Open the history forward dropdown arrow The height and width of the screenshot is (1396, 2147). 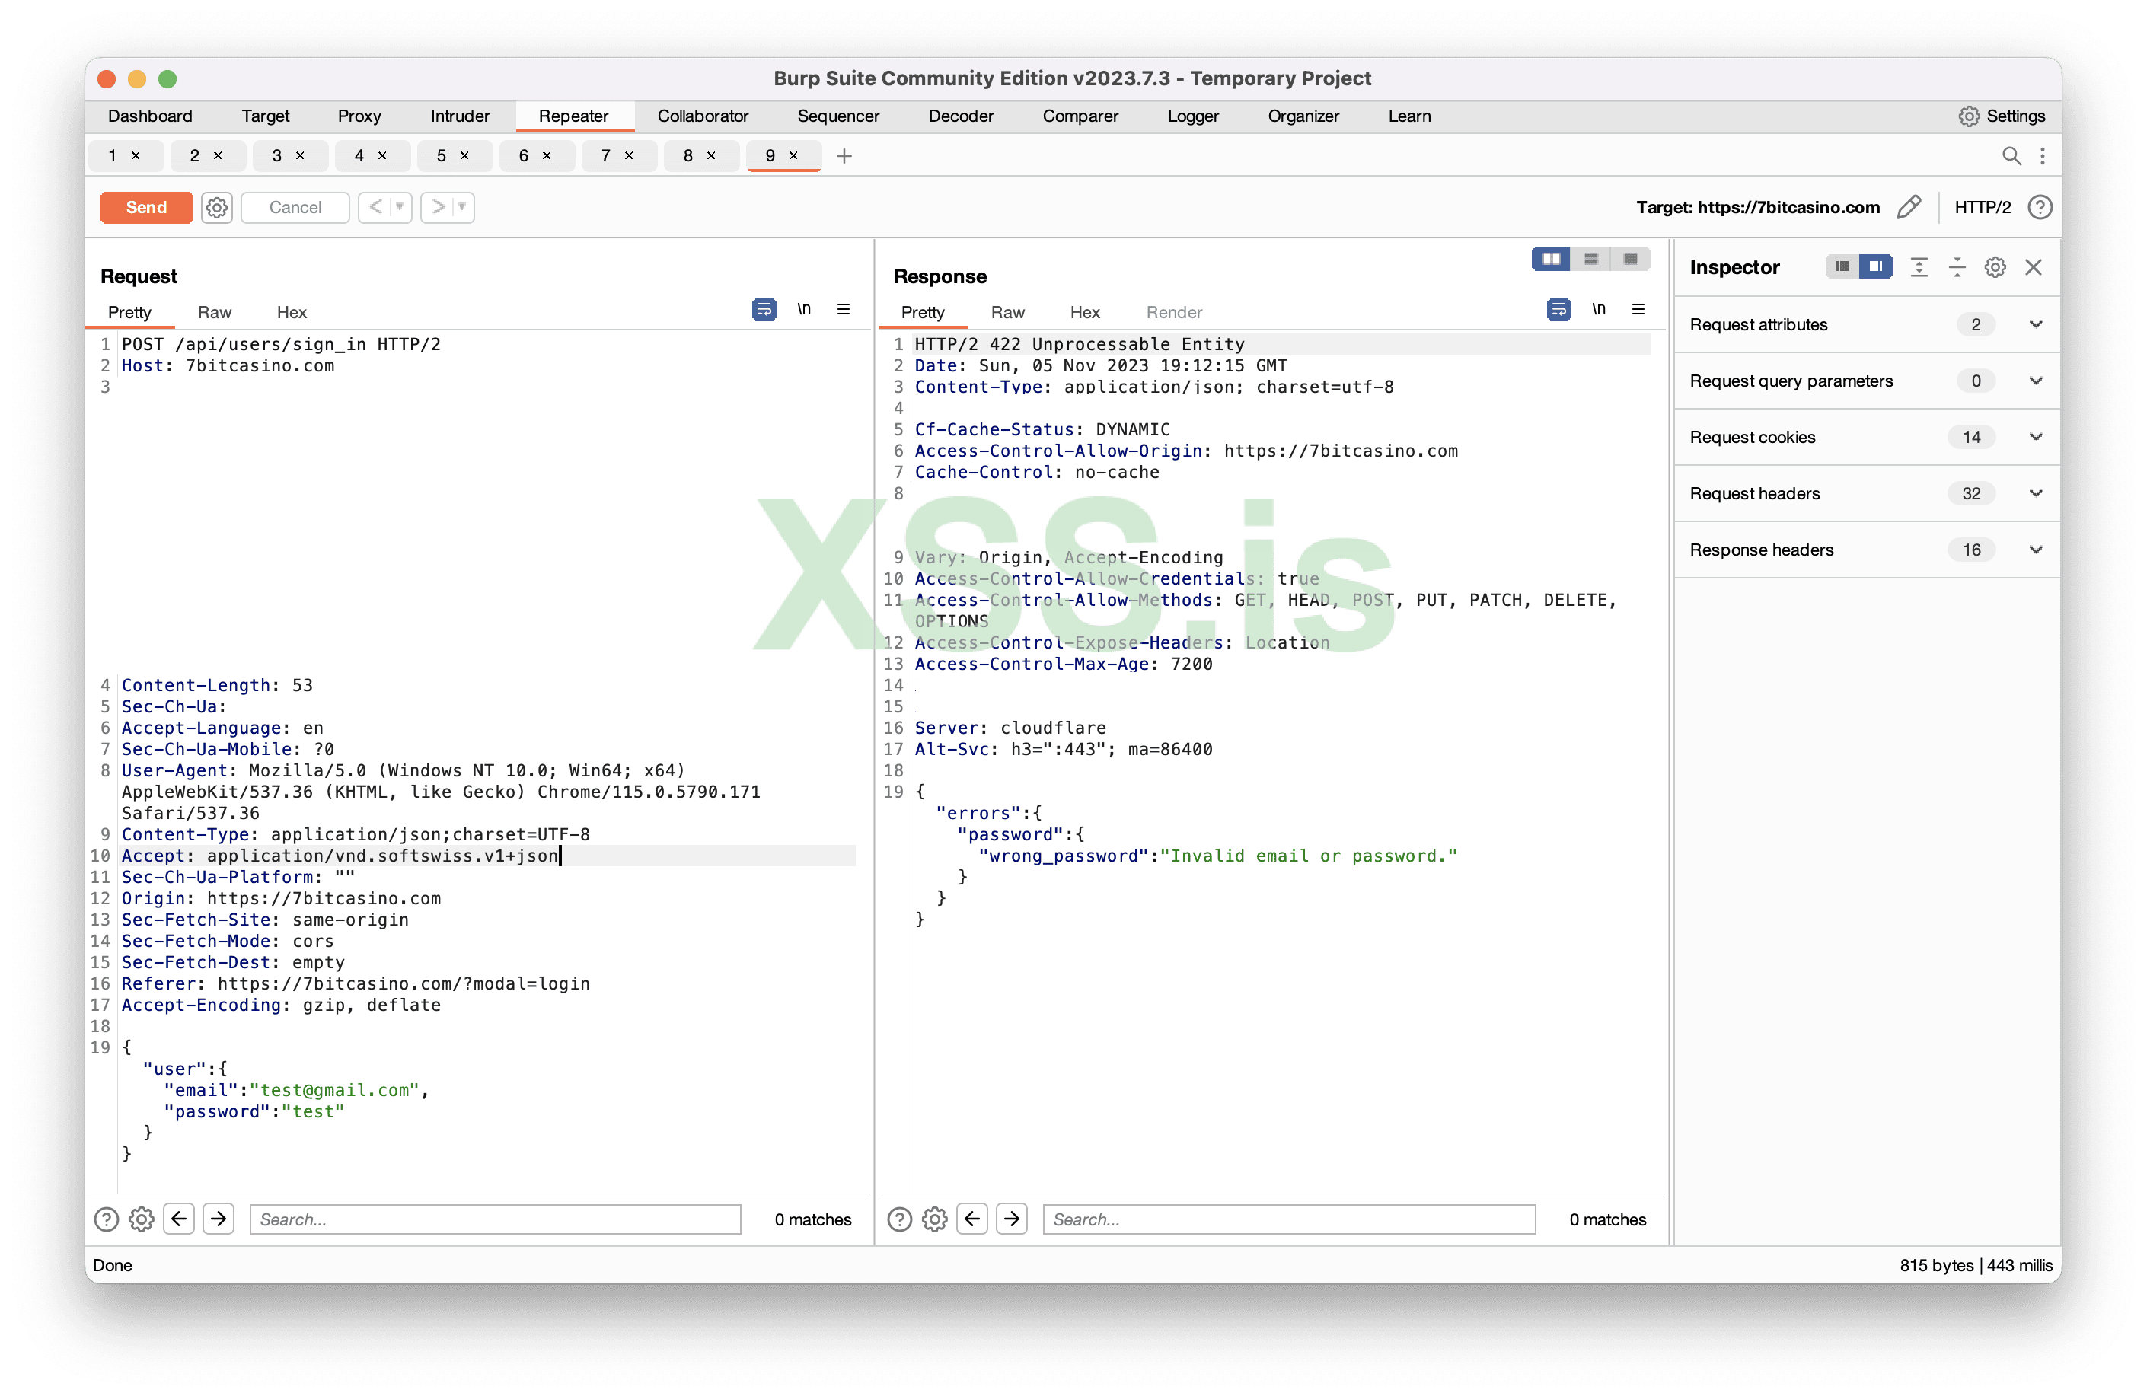(x=462, y=207)
